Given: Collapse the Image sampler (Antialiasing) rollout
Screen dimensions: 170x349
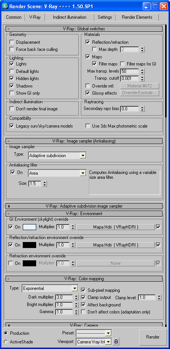Looking at the screenshot, I should (84, 141).
